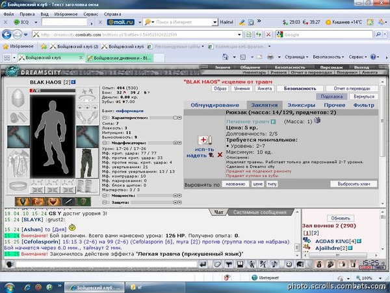Collapse the Модификаторы section
Viewport: 390px width, 293px height.
tap(105, 143)
